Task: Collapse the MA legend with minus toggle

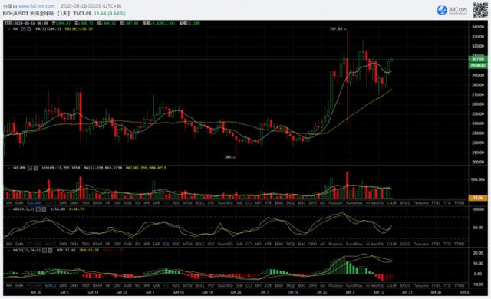Action: pos(8,29)
